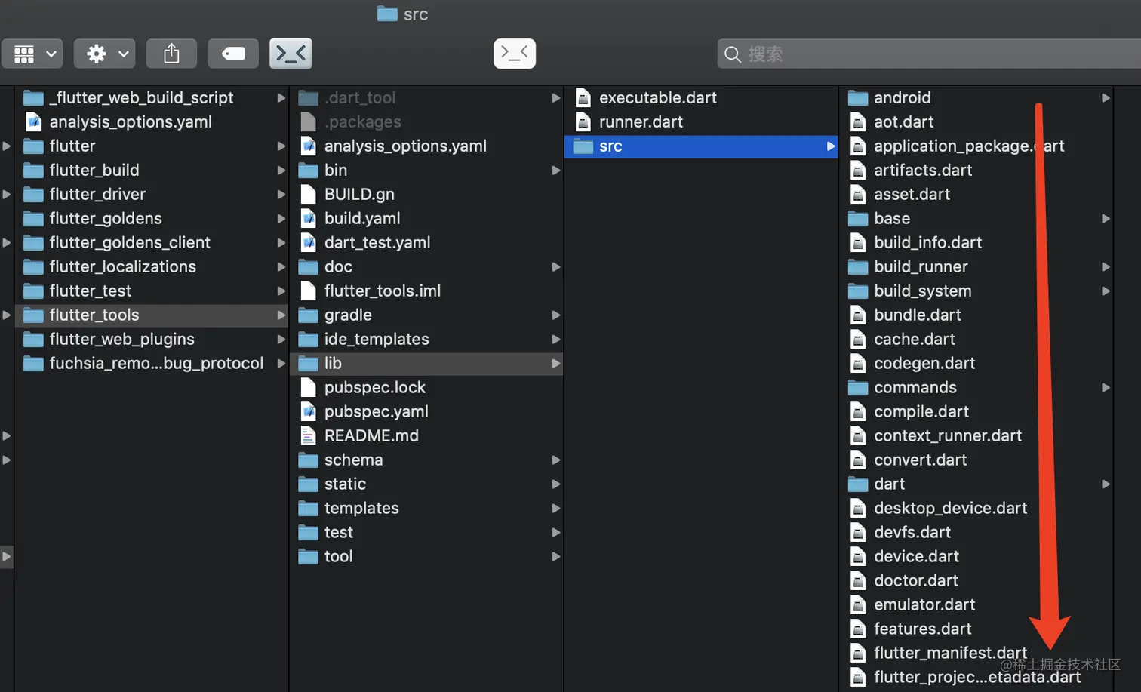The height and width of the screenshot is (692, 1141).
Task: Select the devfs.dart file name
Action: (912, 533)
